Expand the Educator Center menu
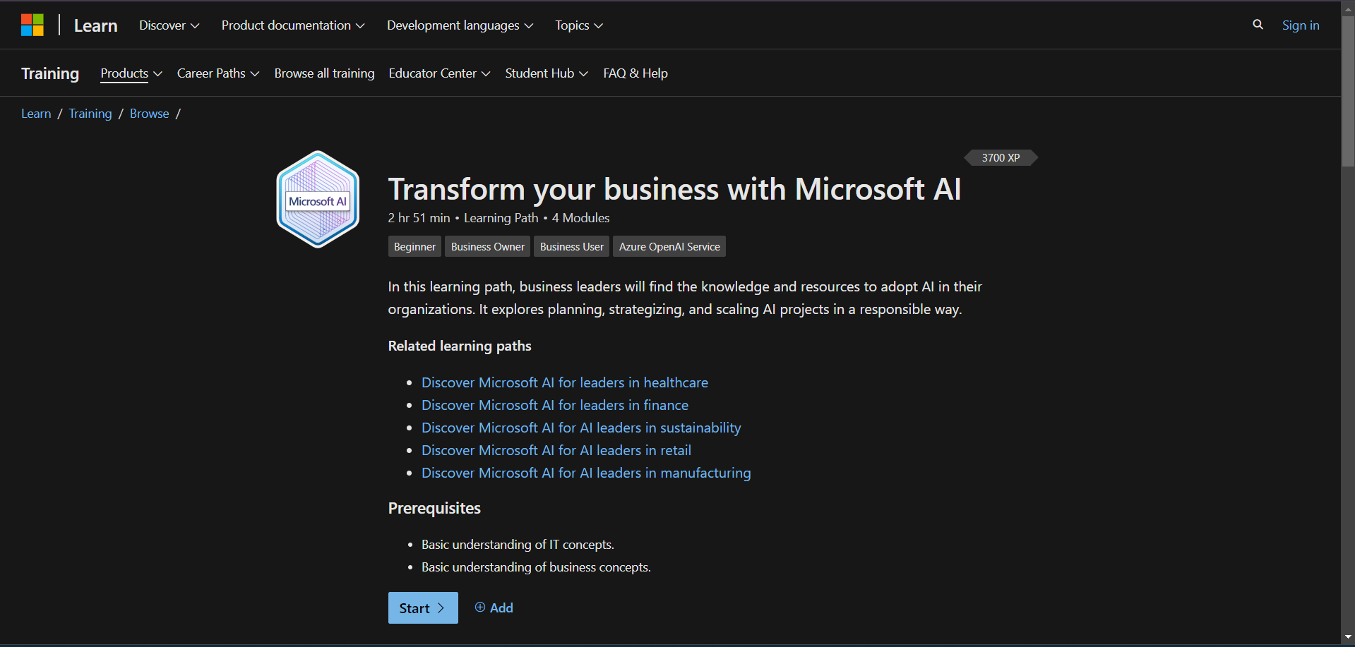The height and width of the screenshot is (647, 1355). coord(438,73)
